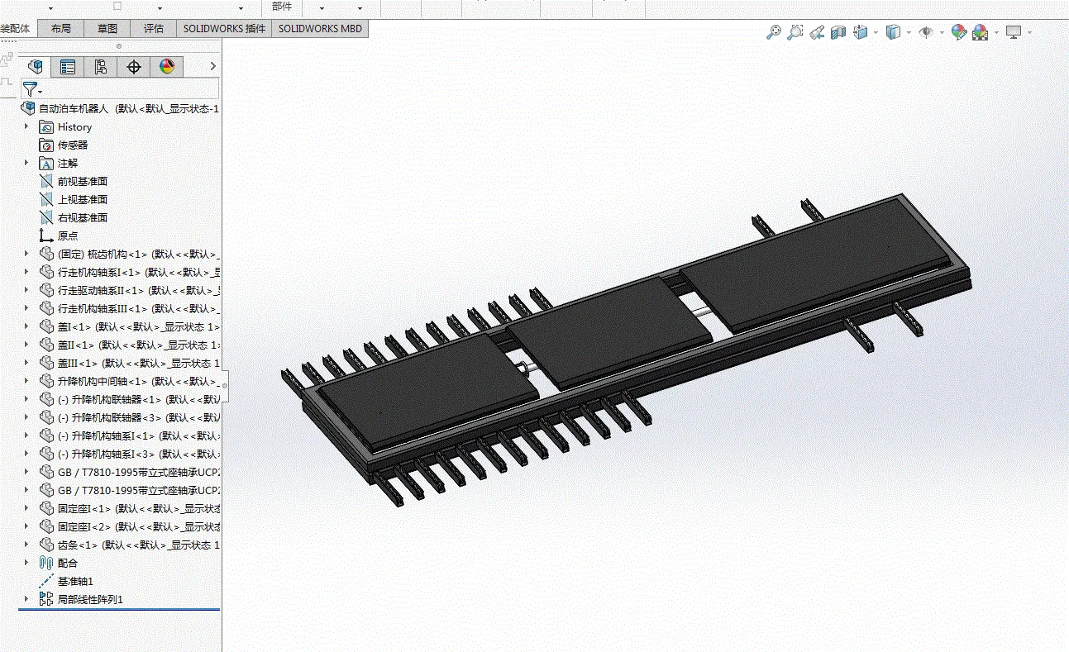The width and height of the screenshot is (1069, 652).
Task: Open the PropertyManager panel tab
Action: click(68, 67)
